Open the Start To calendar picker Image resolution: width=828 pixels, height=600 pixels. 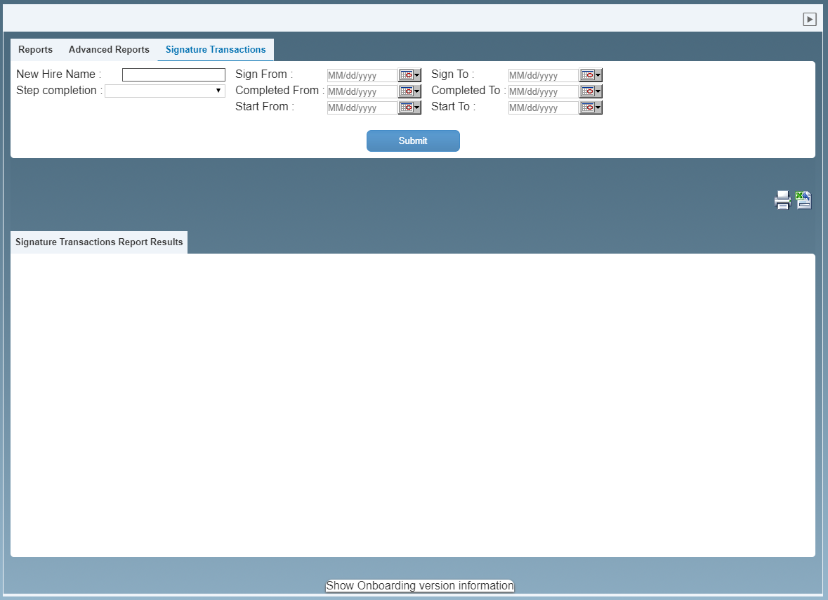tap(591, 107)
